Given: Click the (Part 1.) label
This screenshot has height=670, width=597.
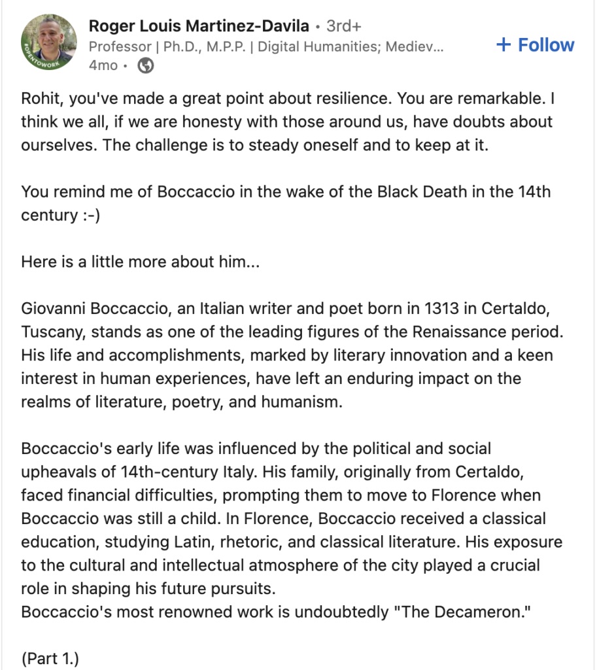Looking at the screenshot, I should tap(50, 658).
